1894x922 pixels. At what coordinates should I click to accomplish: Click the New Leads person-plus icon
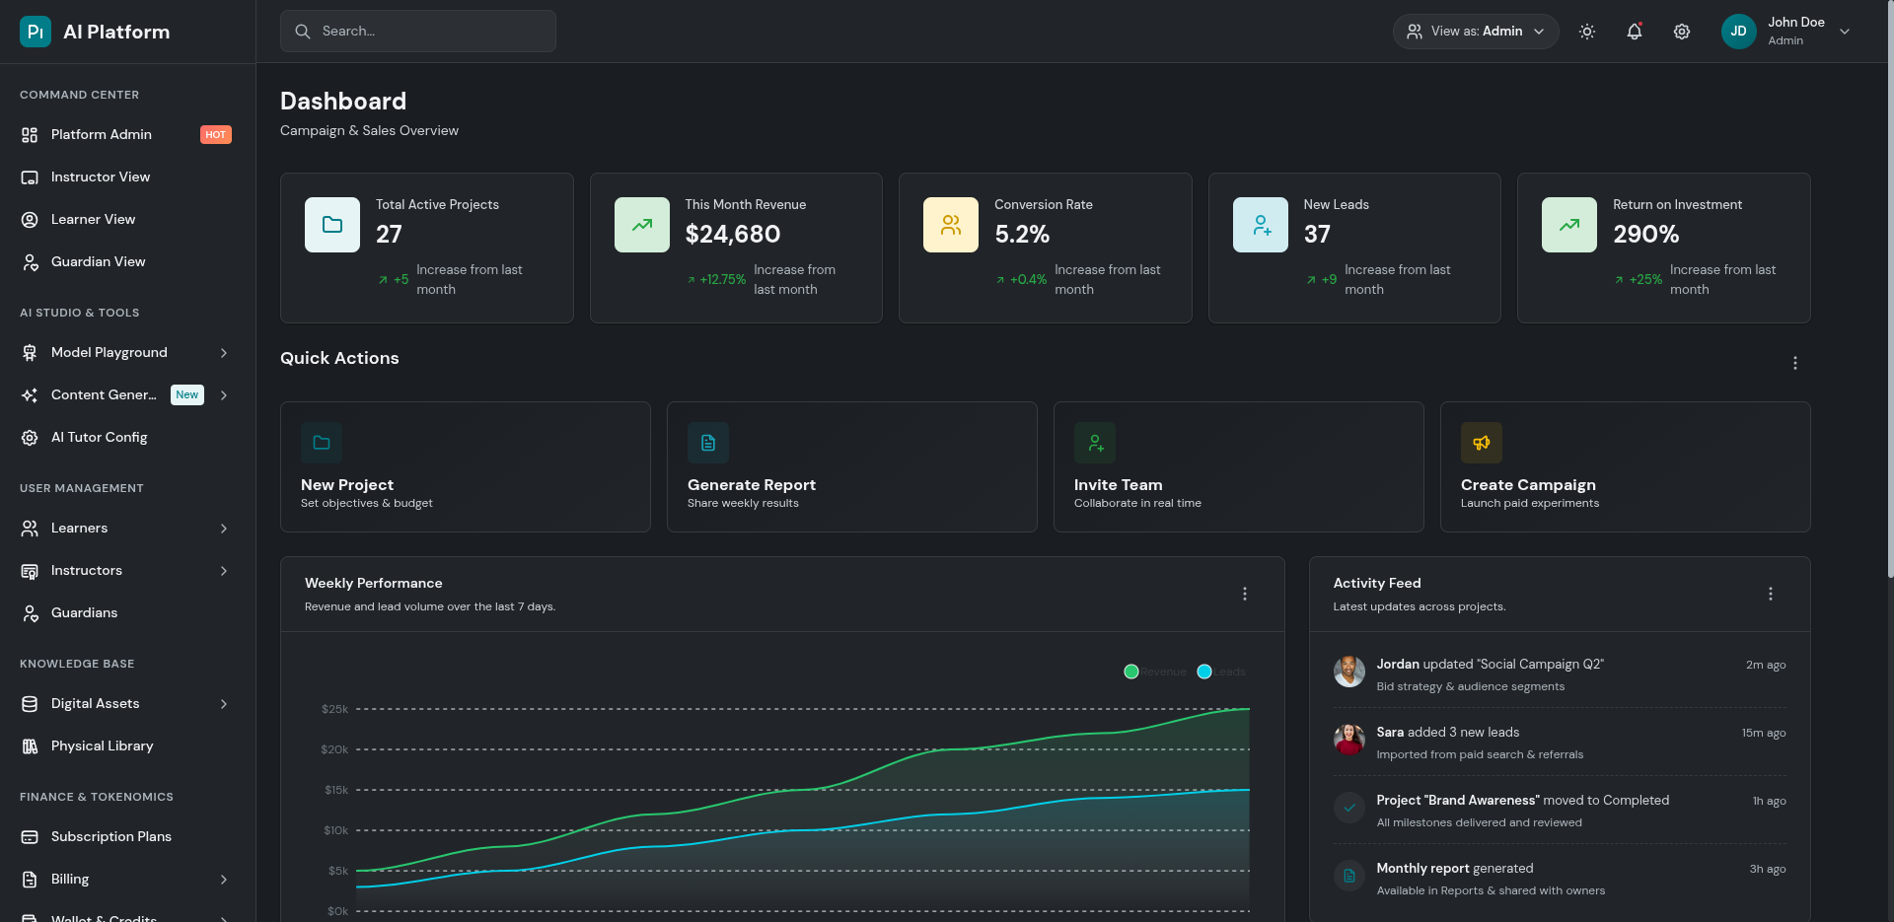[x=1260, y=224]
